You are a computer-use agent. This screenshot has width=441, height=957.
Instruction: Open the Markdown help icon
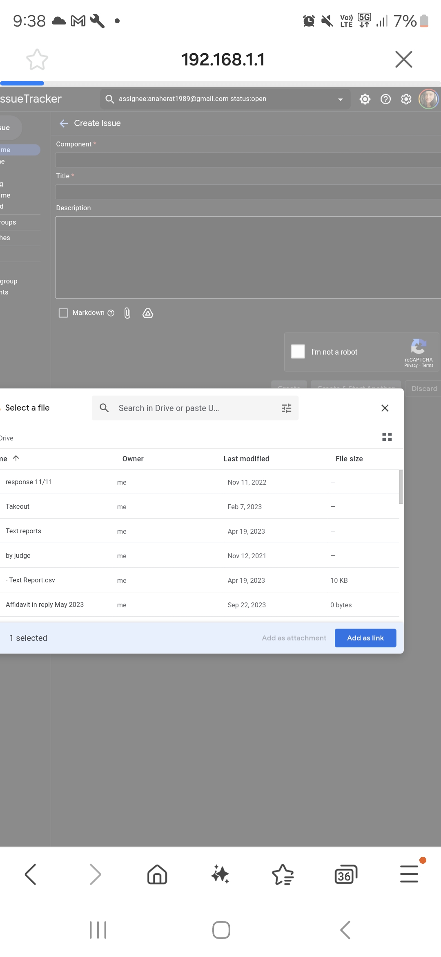pos(111,313)
